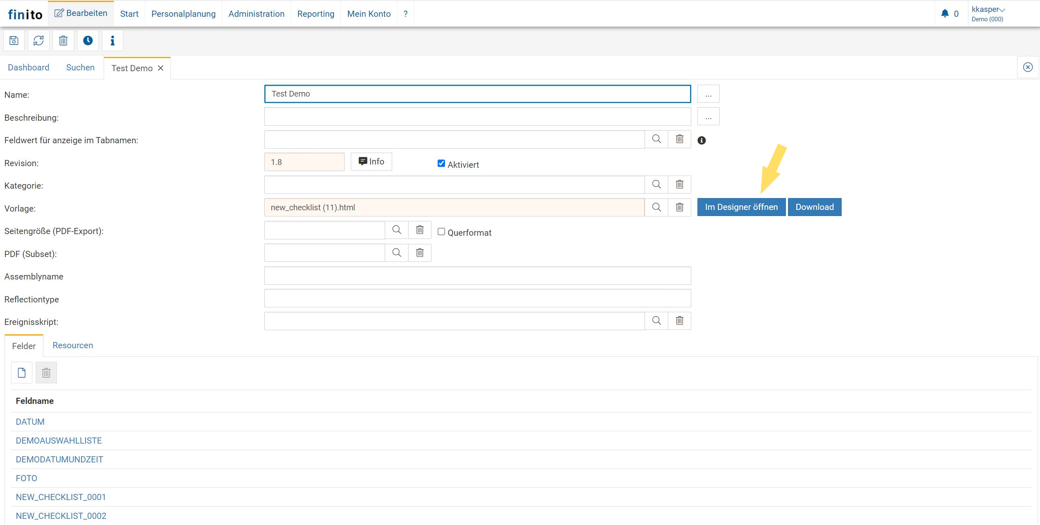
Task: Click the info 'i' toolbar icon
Action: tap(112, 41)
